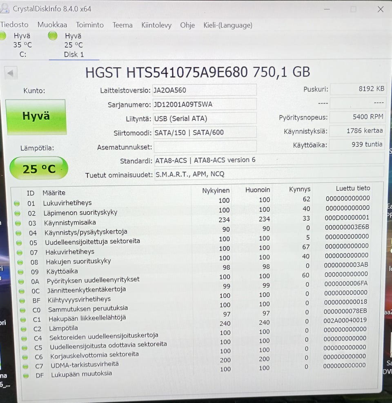The image size is (392, 403).
Task: Click the status dot for attribute 02
Action: point(18,213)
